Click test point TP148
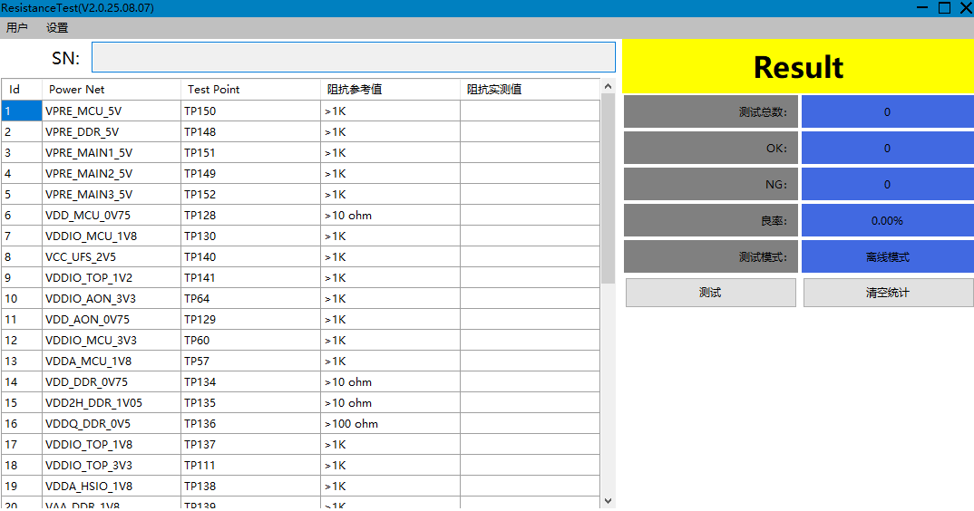974x511 pixels. [251, 131]
